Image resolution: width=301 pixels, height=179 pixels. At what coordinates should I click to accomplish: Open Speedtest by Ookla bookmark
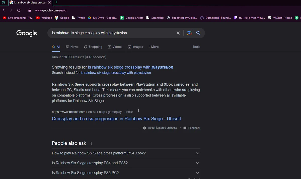[x=182, y=18]
